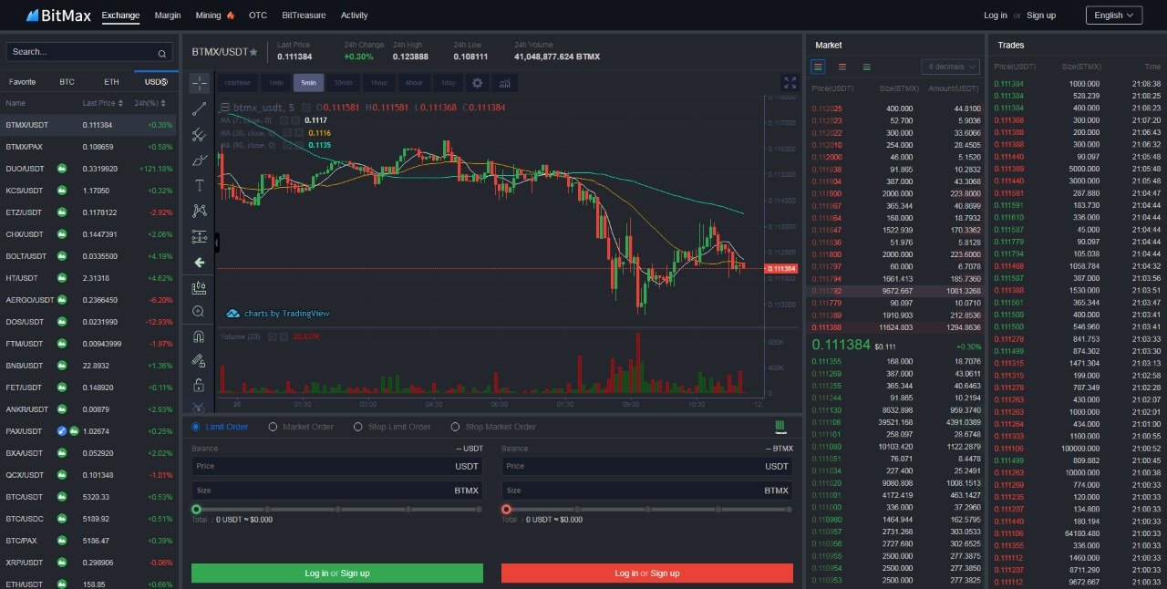Viewport: 1167px width, 589px height.
Task: Show sell orders only order book view
Action: (x=842, y=67)
